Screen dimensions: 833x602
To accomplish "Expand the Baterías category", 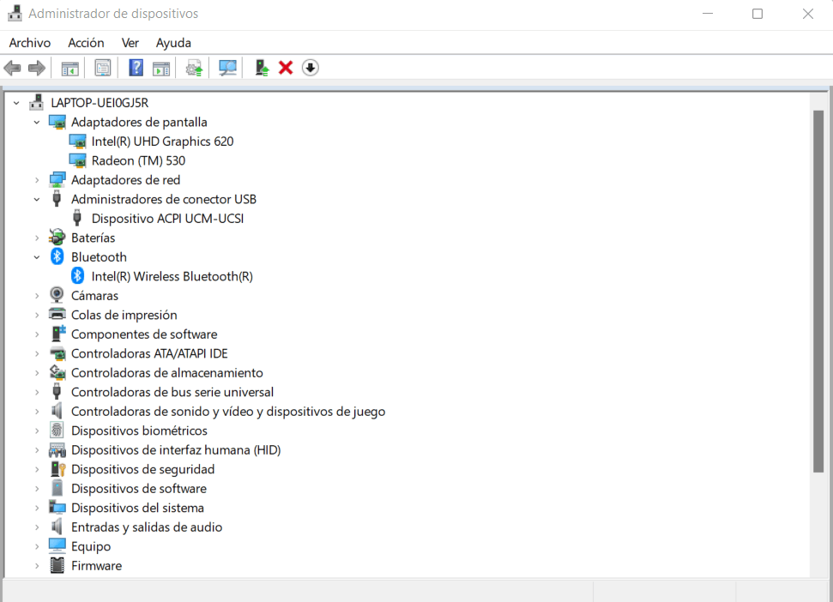I will pos(37,238).
